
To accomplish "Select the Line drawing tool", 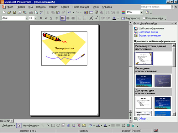I will pos(43,126).
